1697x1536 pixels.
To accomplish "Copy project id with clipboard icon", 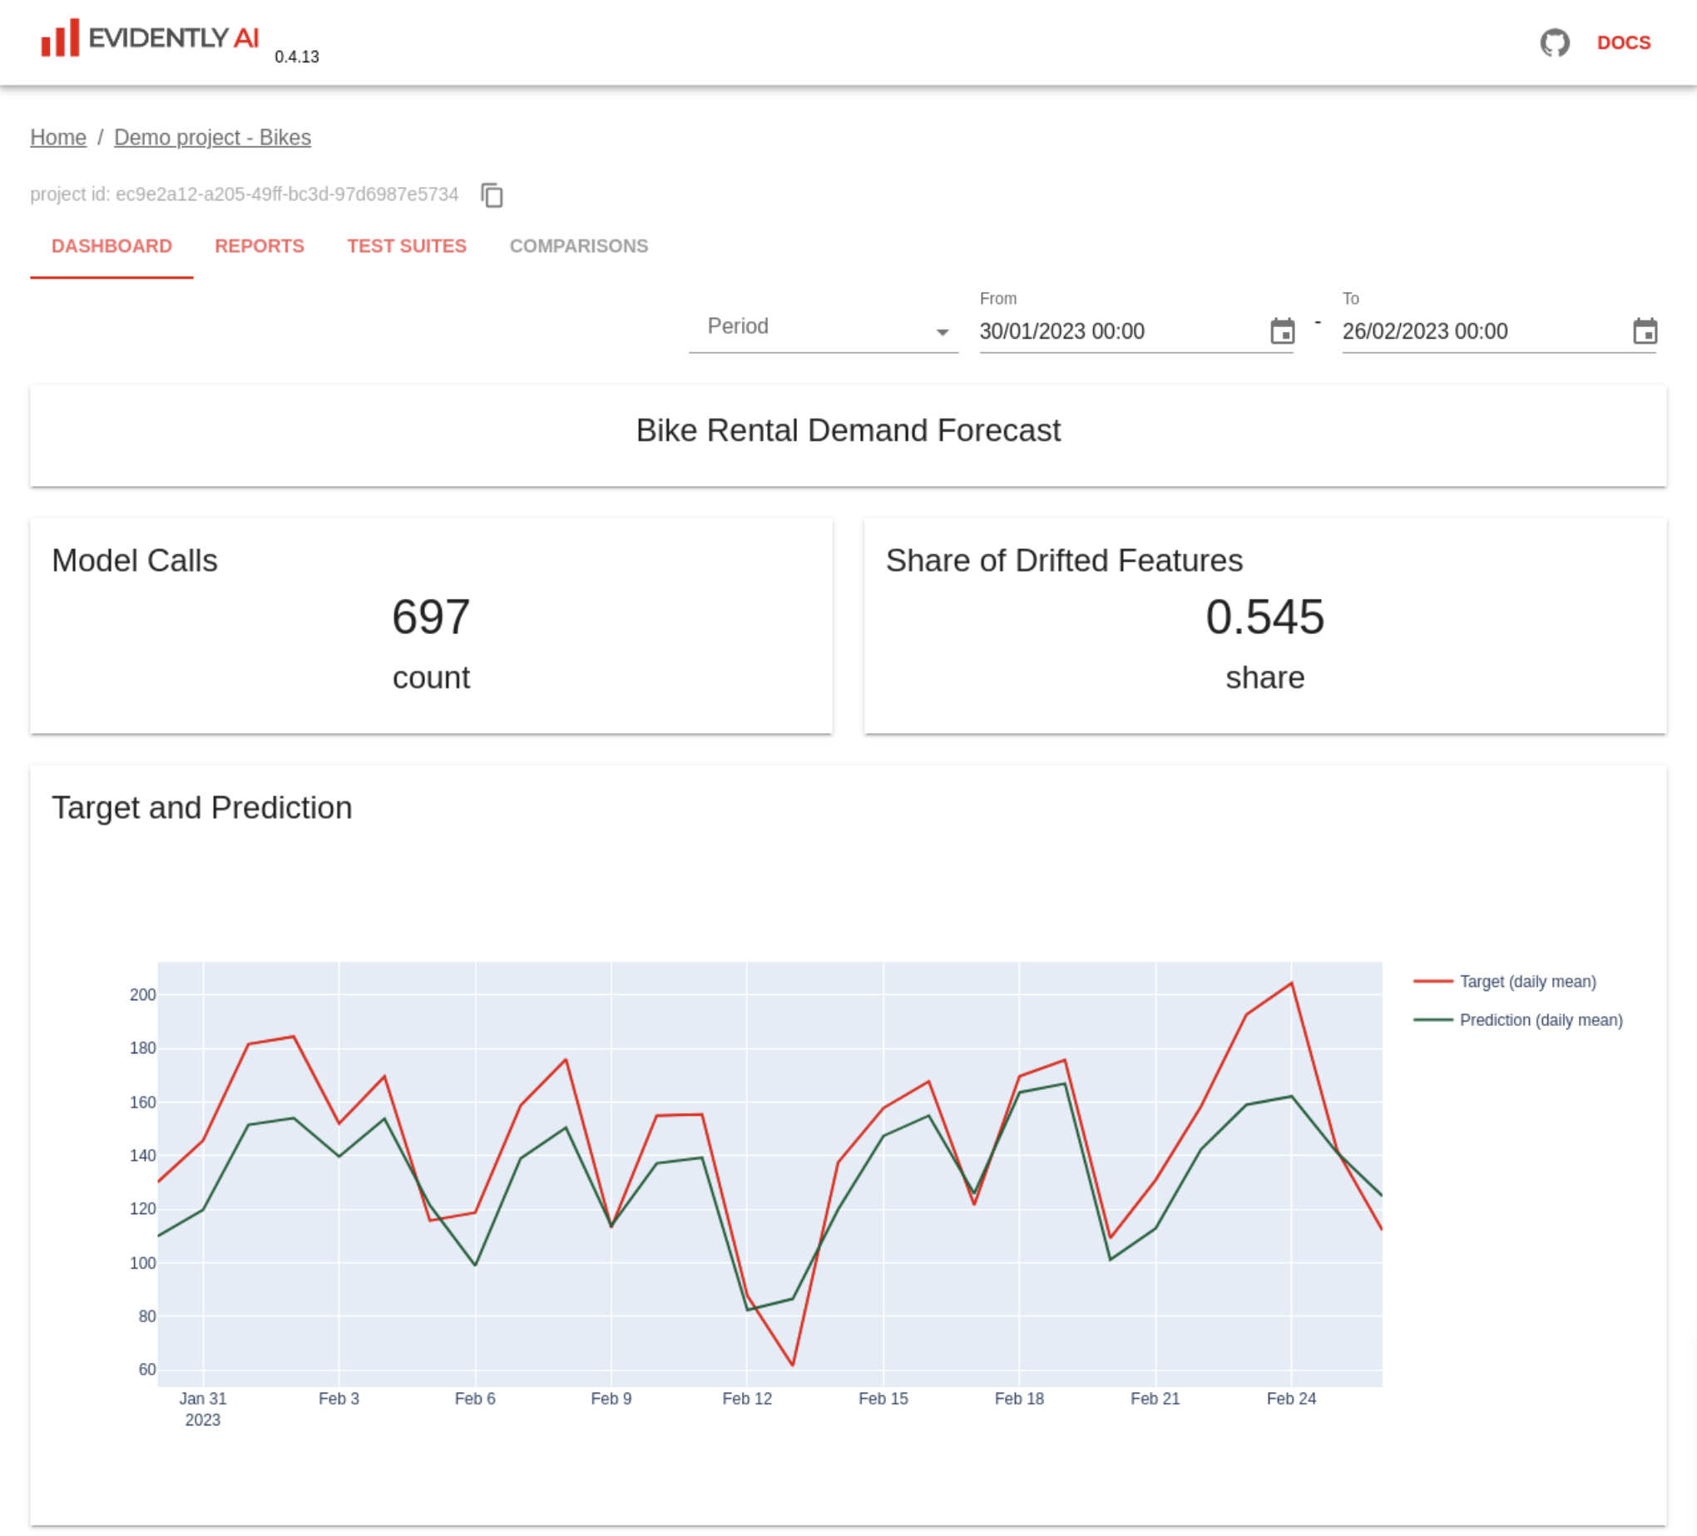I will 492,195.
